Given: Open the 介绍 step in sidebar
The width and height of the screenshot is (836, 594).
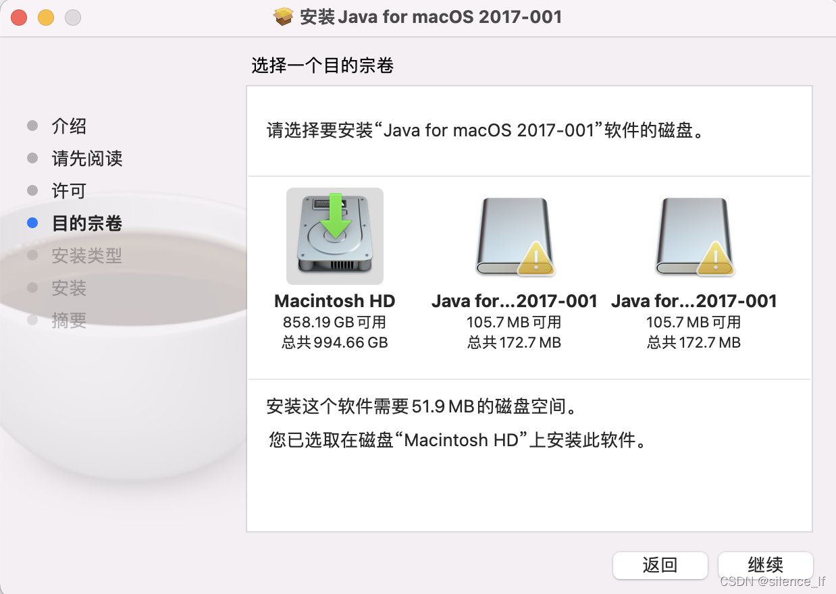Looking at the screenshot, I should [70, 126].
